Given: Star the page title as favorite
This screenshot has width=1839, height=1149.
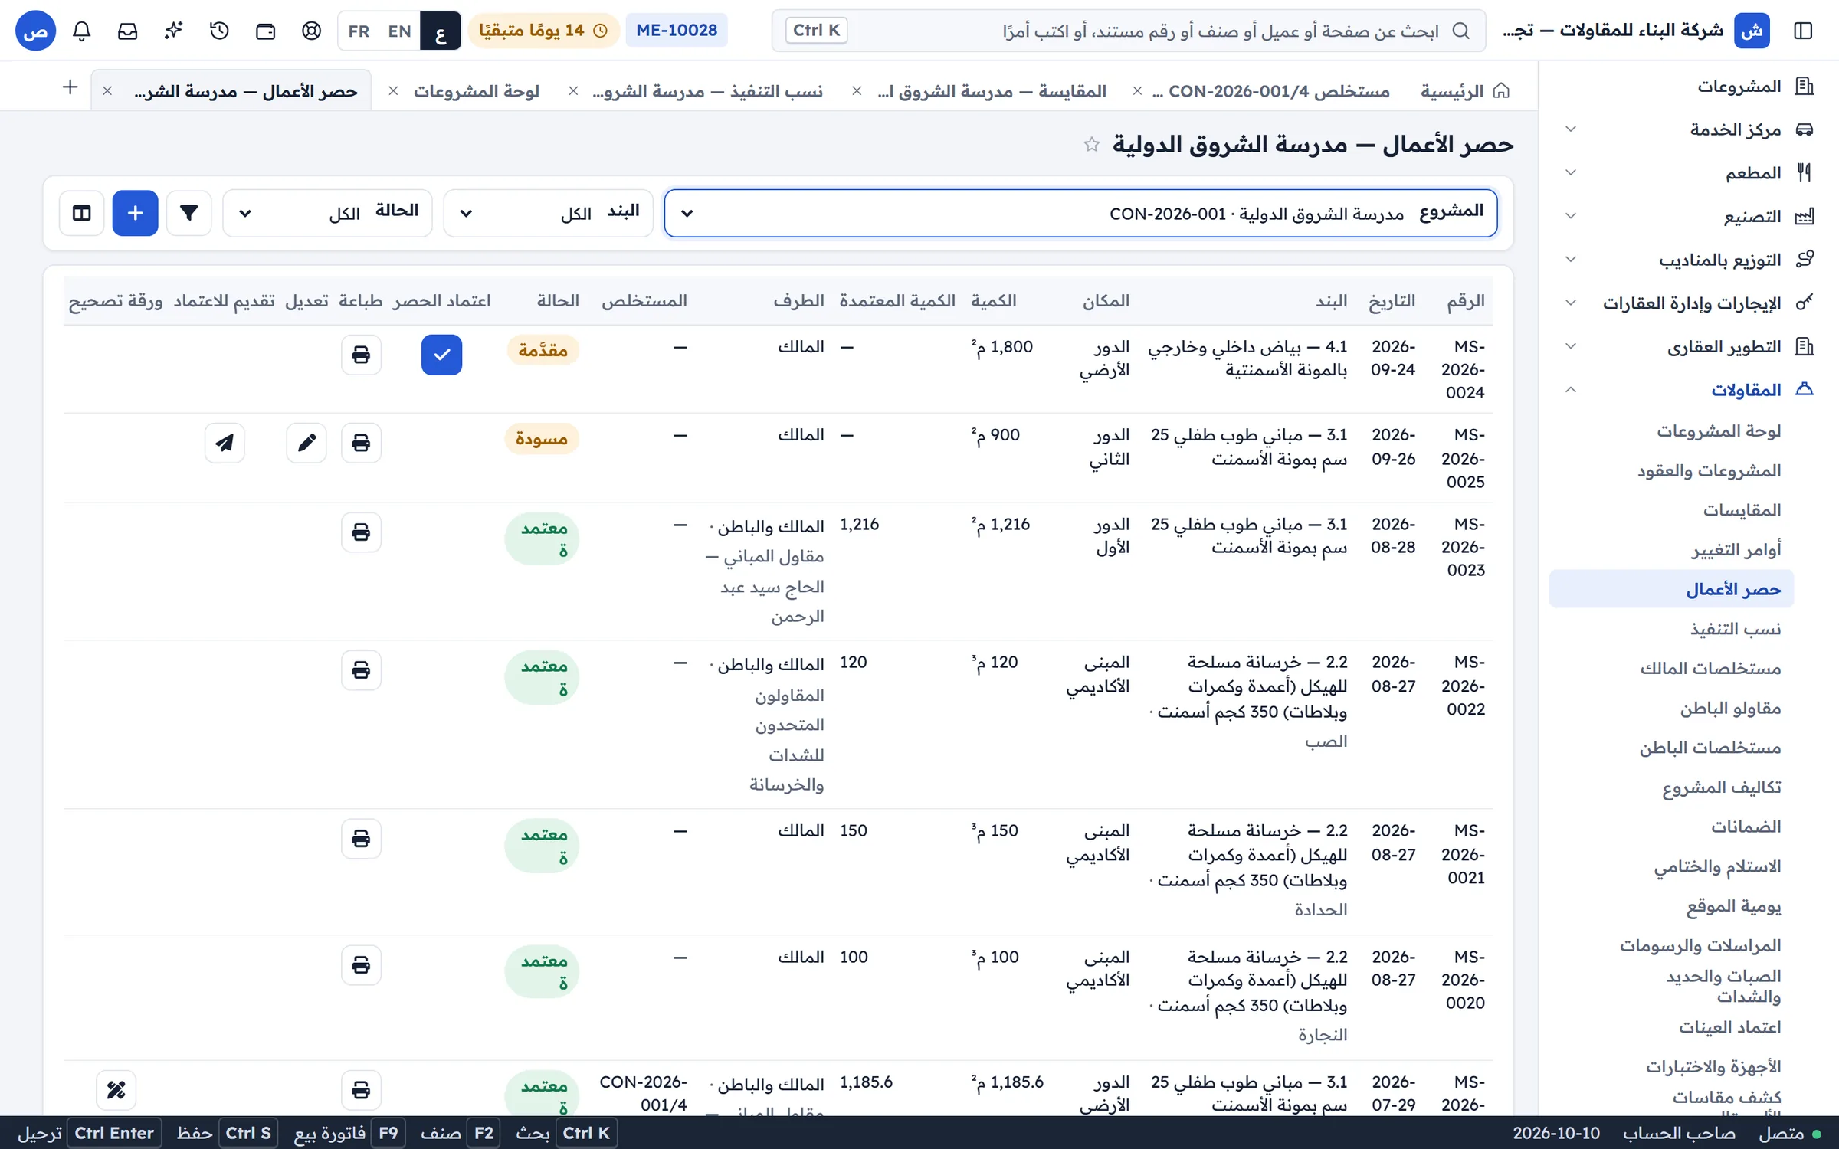Looking at the screenshot, I should click(x=1092, y=144).
